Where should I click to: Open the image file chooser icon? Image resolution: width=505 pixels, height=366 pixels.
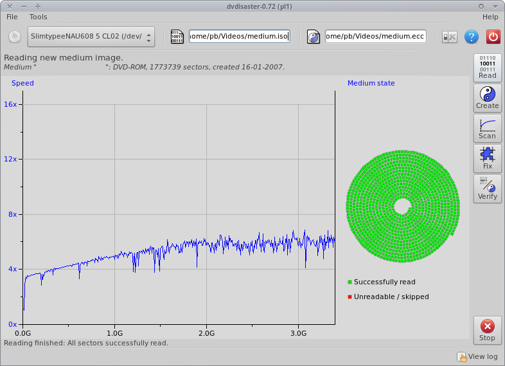pyautogui.click(x=177, y=37)
